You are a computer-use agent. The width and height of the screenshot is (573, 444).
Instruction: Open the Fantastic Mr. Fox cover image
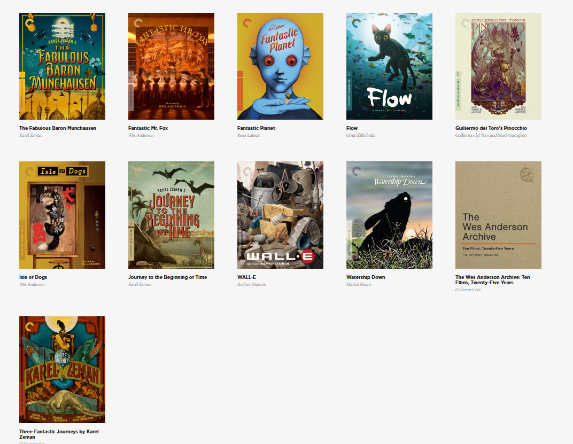point(171,66)
